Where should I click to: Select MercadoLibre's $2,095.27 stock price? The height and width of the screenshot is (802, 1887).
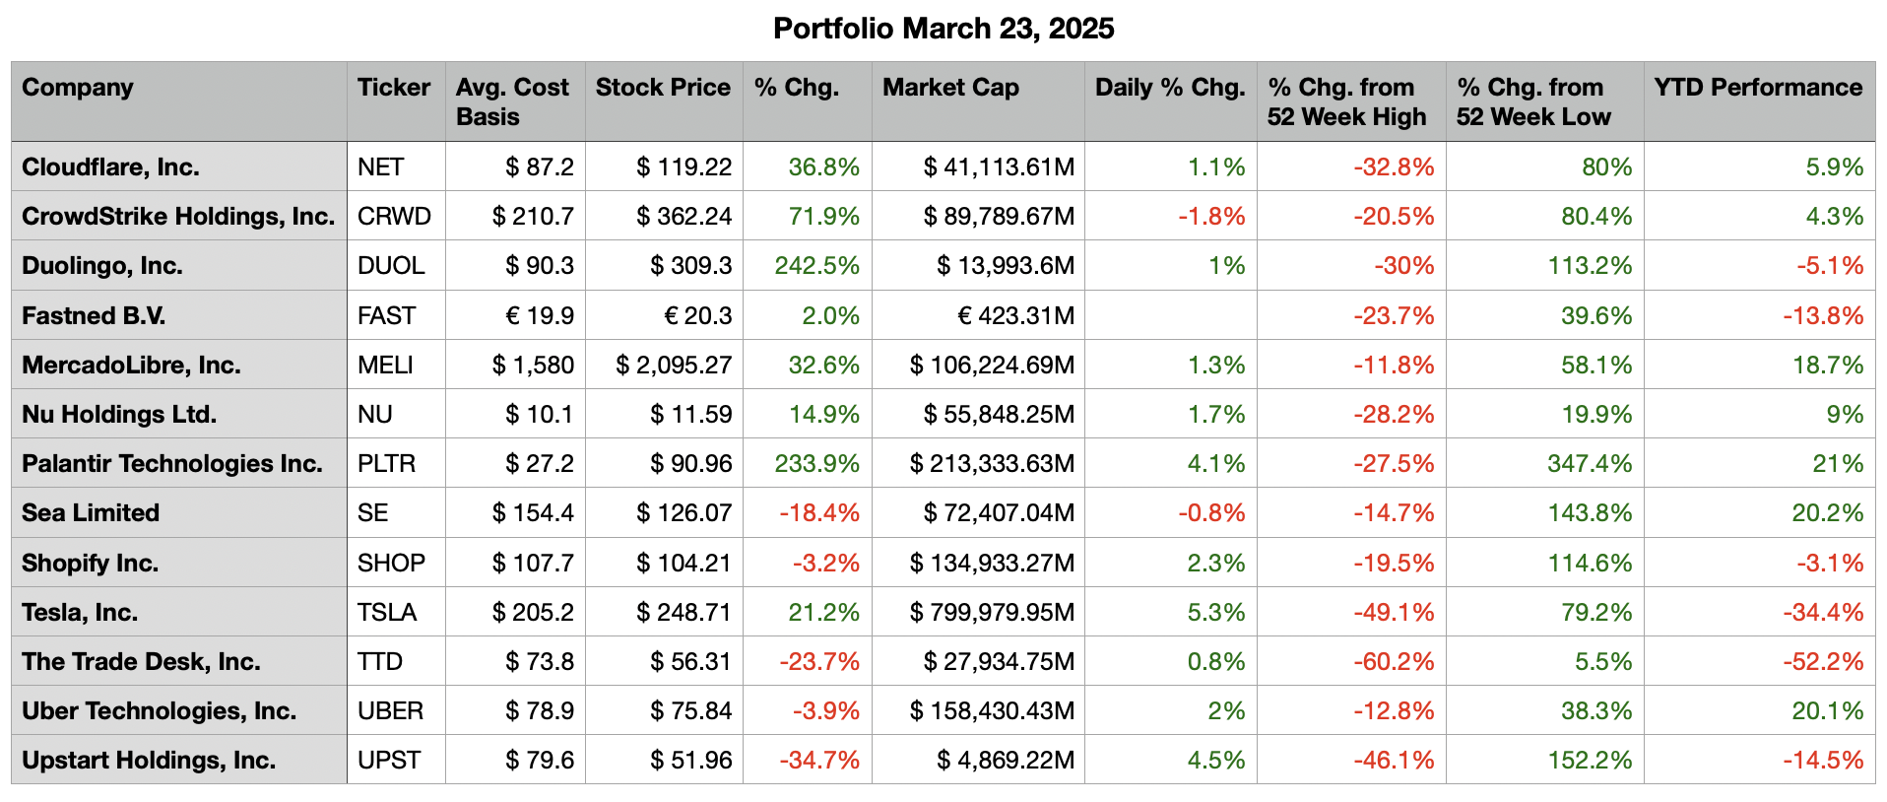(x=674, y=366)
